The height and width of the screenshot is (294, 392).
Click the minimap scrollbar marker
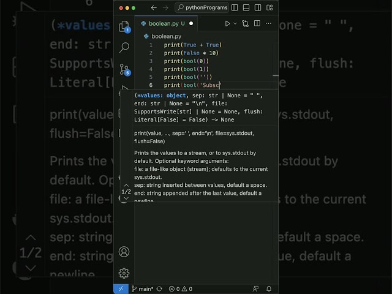point(276,75)
